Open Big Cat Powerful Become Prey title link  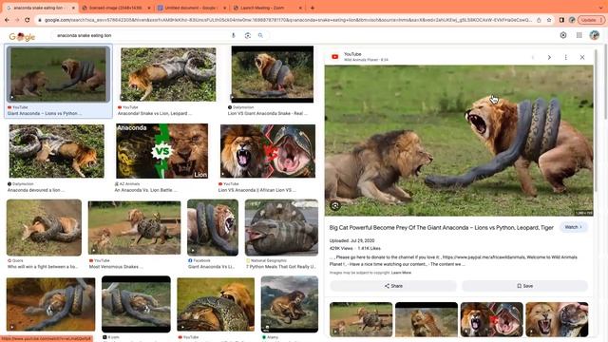(441, 228)
